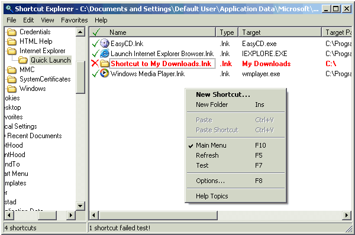Viewport: 355px width, 235px height.
Task: Click the folder tree horizontal scrollbar thumb
Action: click(47, 215)
